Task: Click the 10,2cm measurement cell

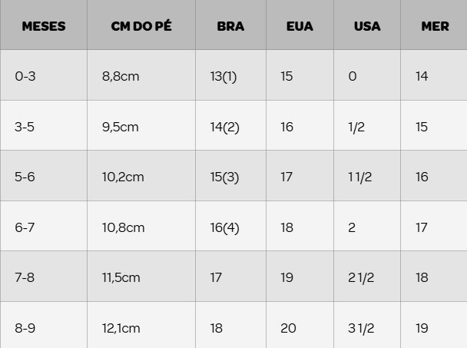Action: pyautogui.click(x=123, y=177)
